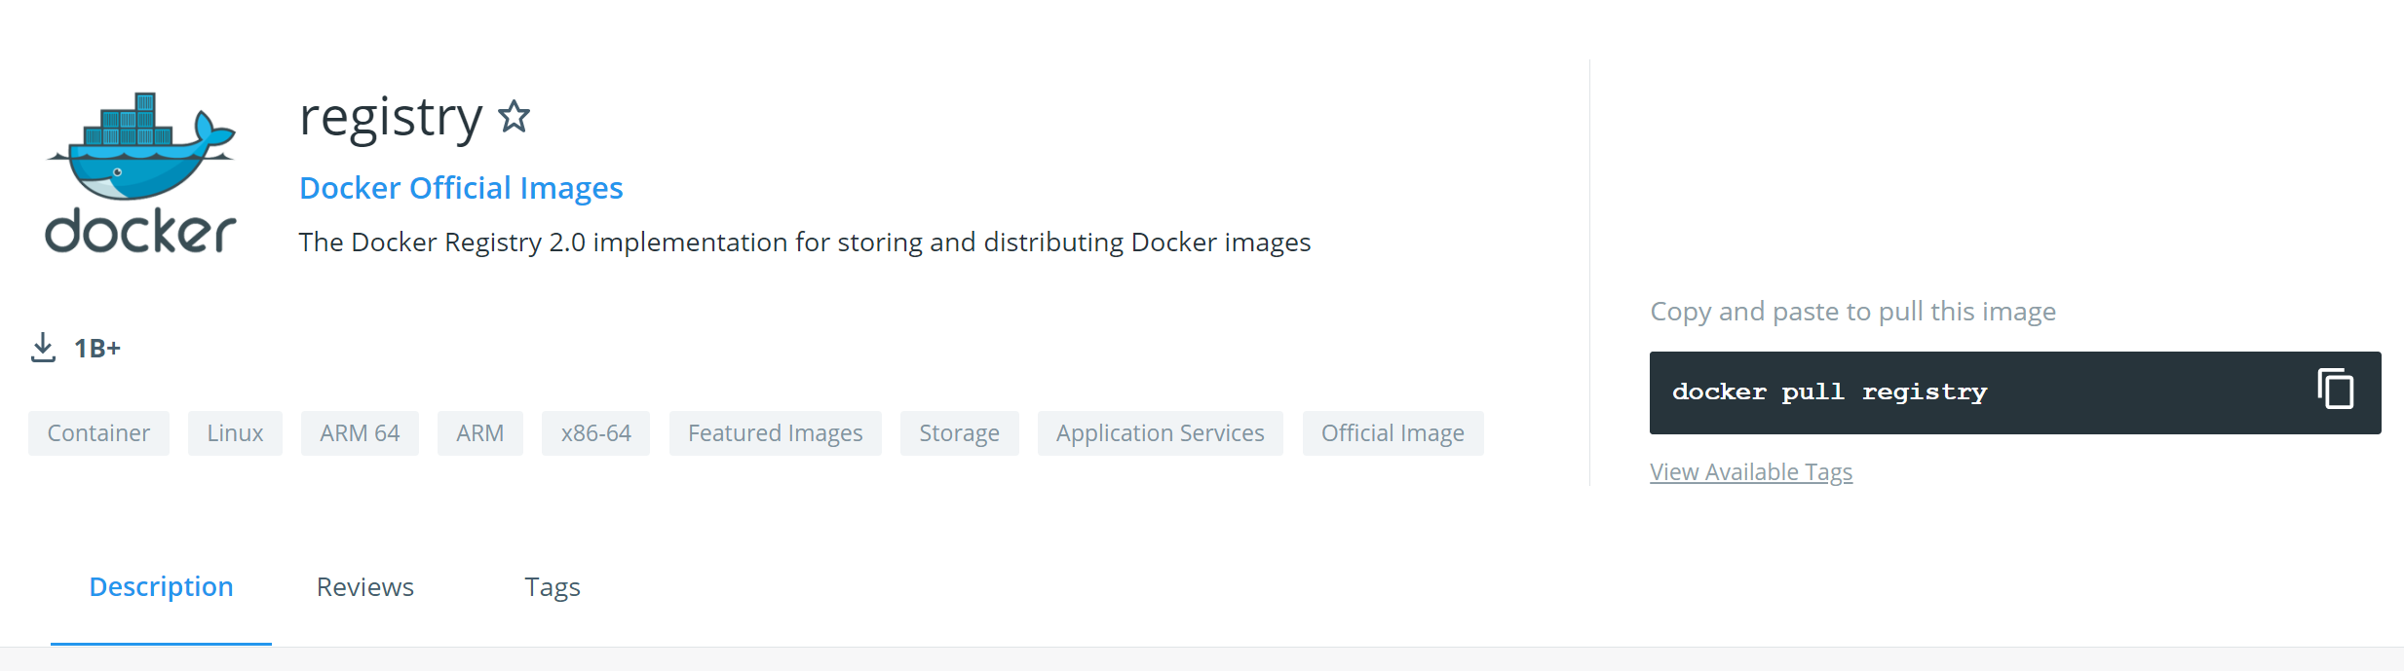Screen dimensions: 2404x671
Task: Open Docker Official Images link
Action: click(x=461, y=188)
